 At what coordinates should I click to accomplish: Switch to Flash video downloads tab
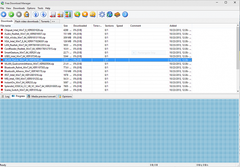27,21
